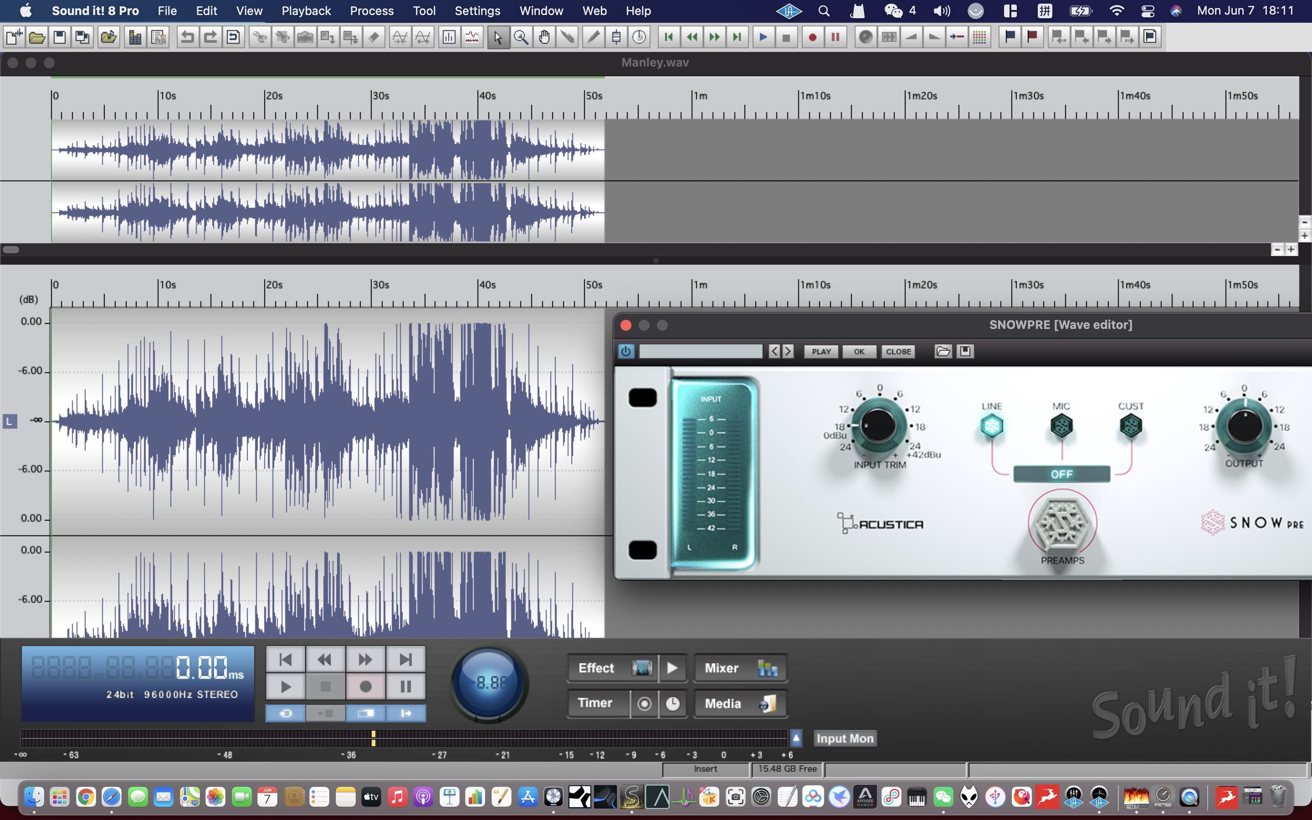Open the Settings menu
The image size is (1312, 820).
477,11
